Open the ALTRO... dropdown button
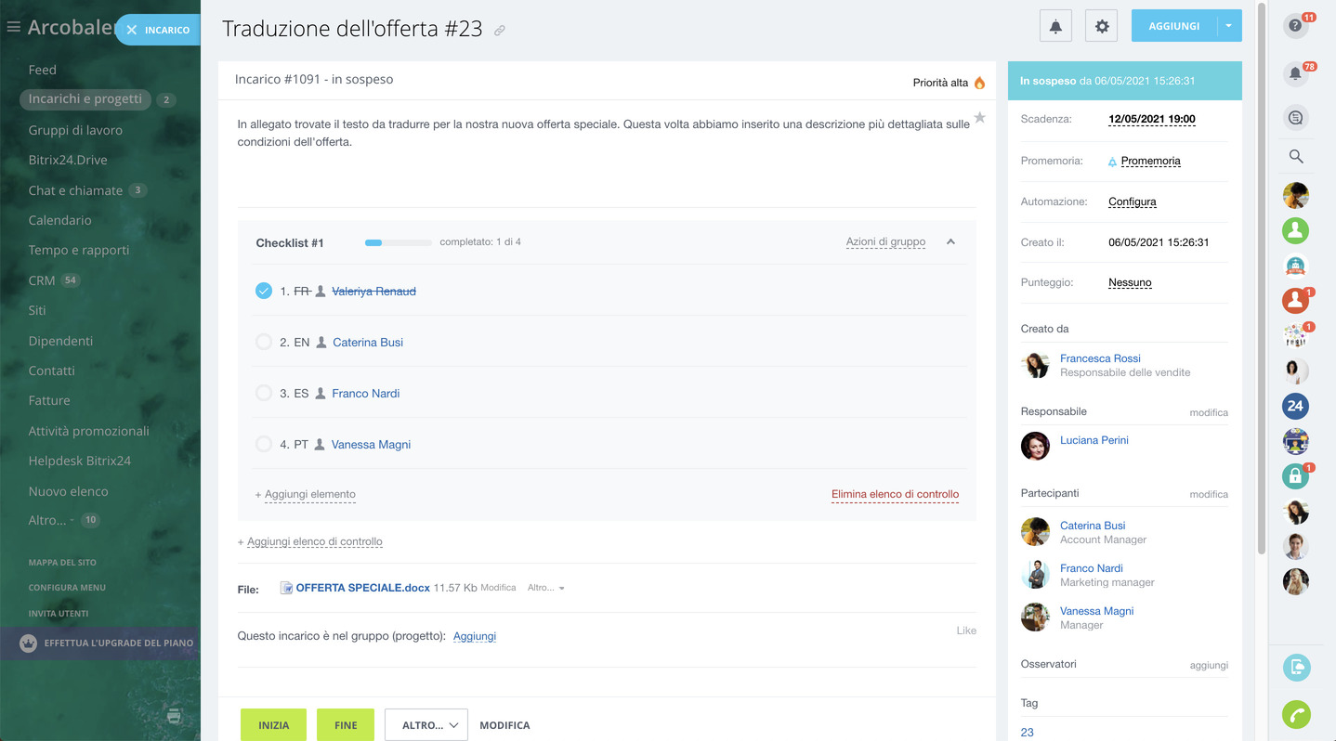 point(426,725)
